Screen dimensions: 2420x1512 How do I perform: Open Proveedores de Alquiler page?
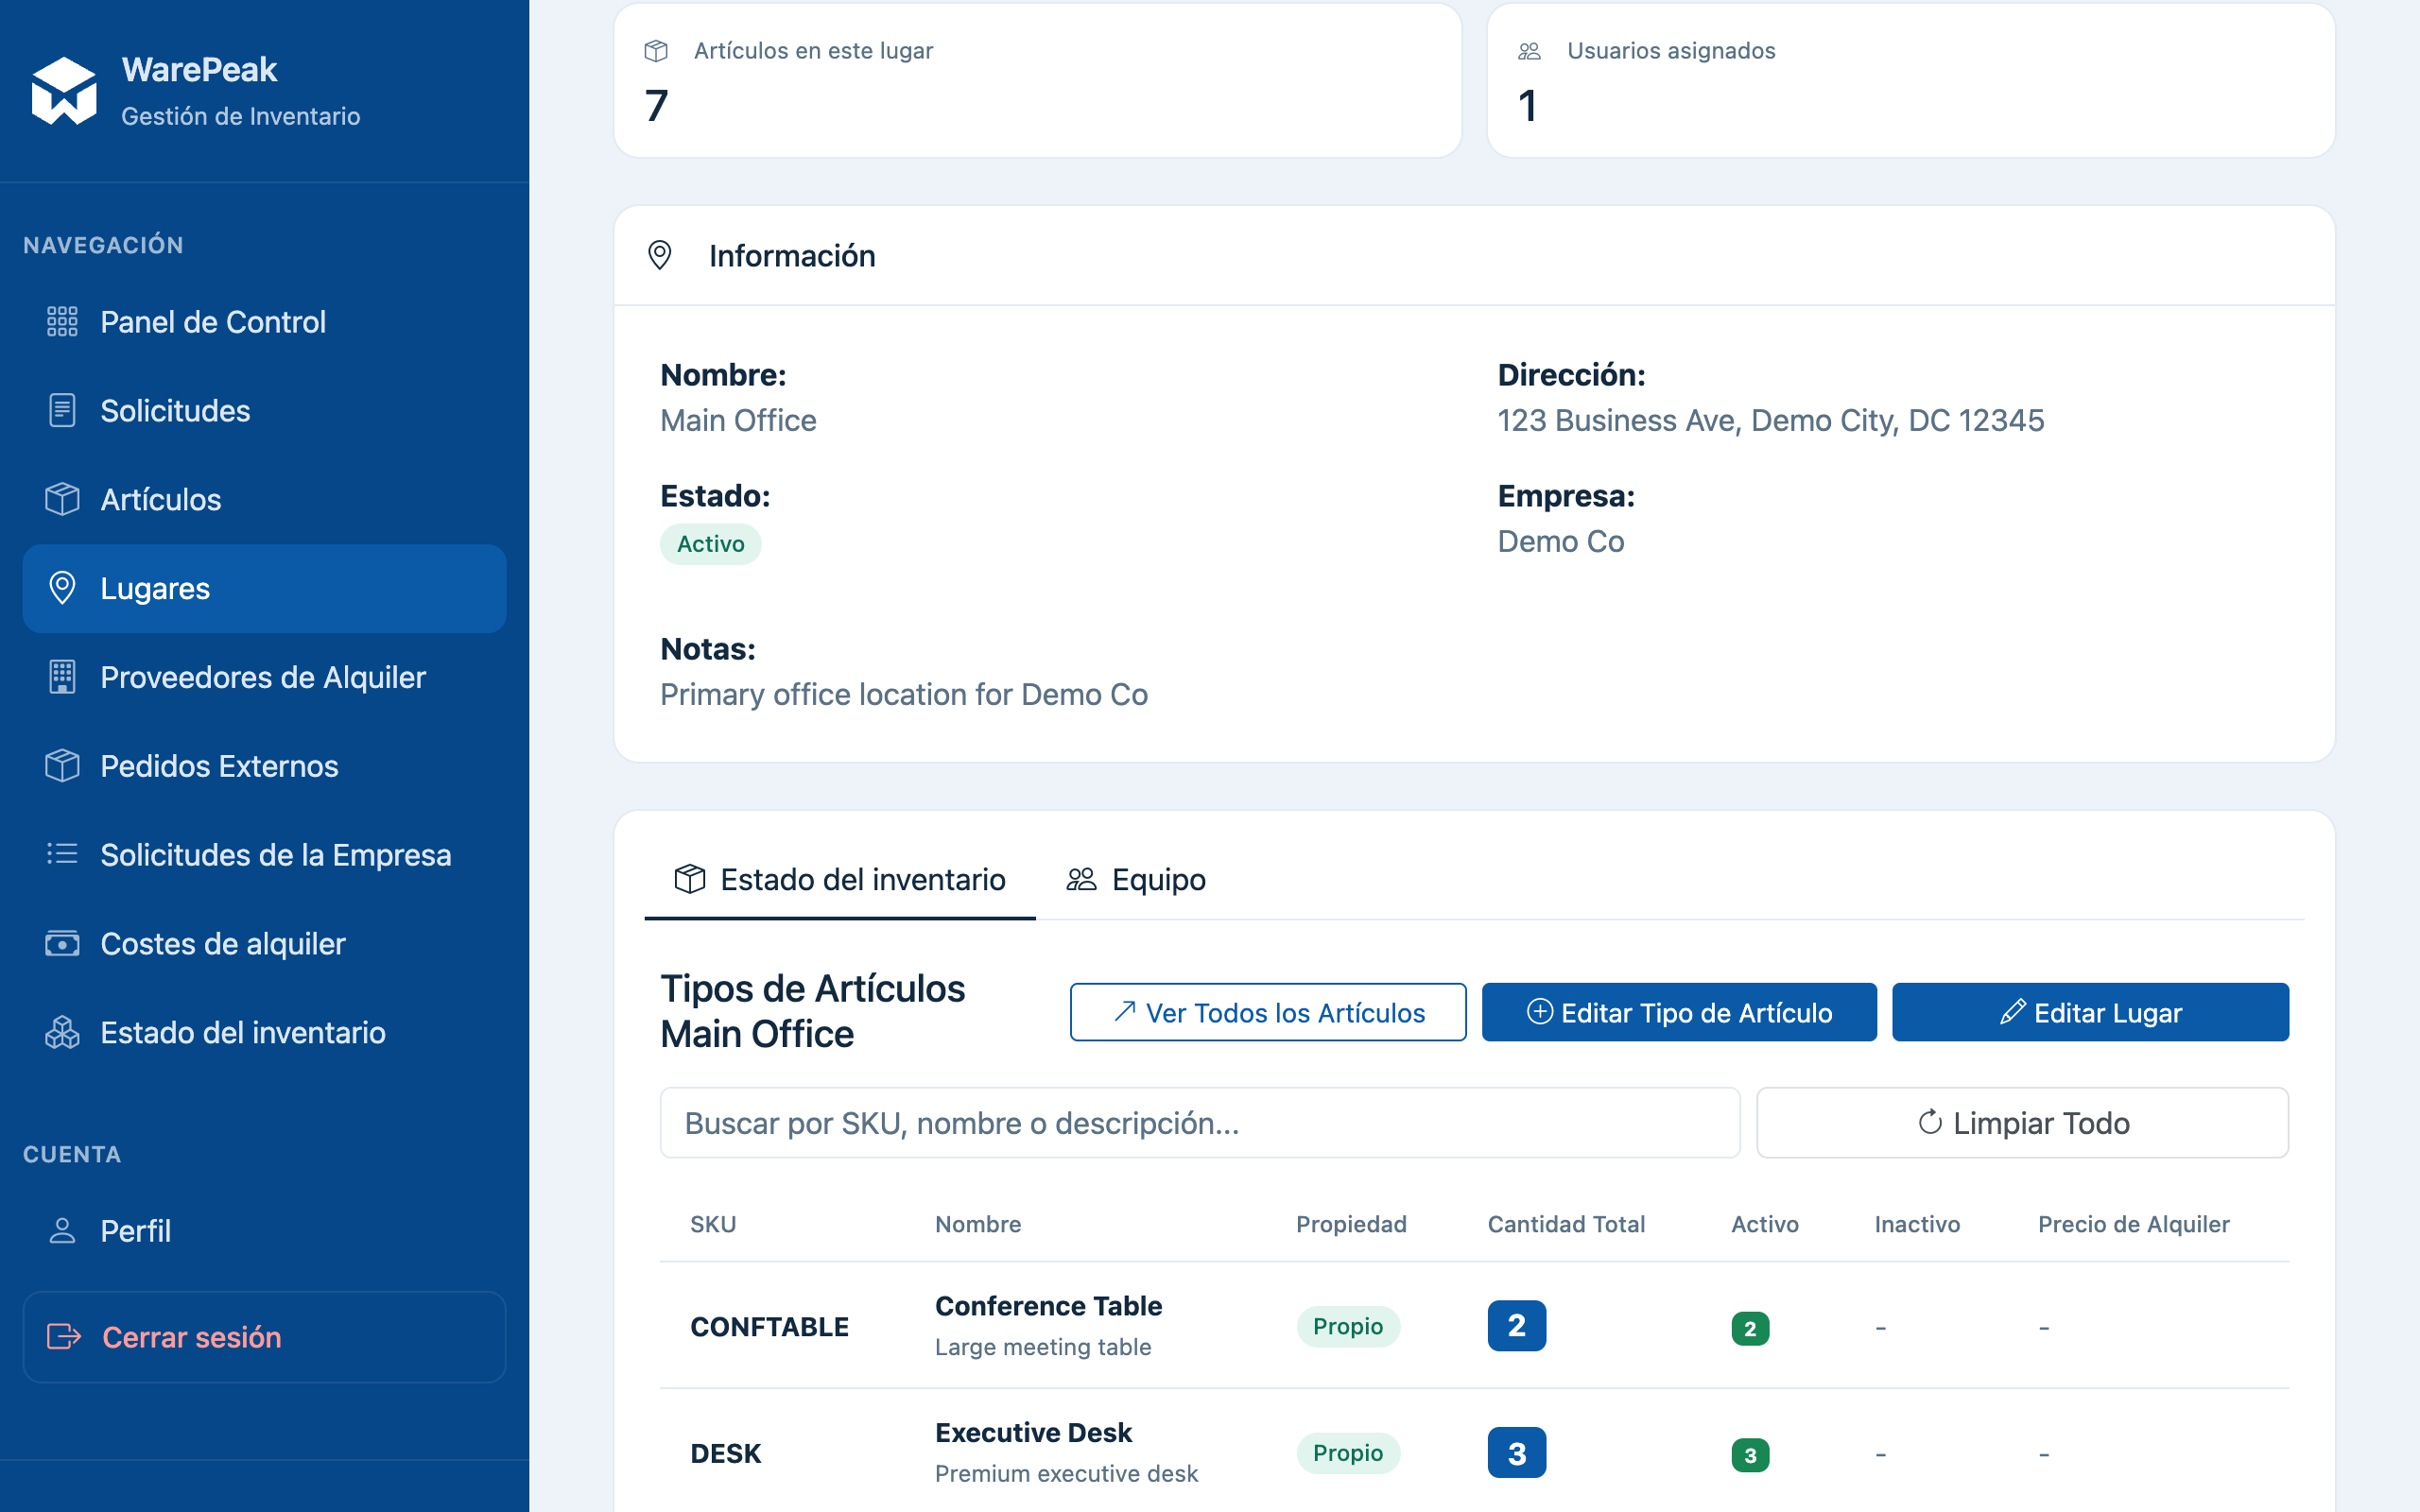pyautogui.click(x=264, y=677)
